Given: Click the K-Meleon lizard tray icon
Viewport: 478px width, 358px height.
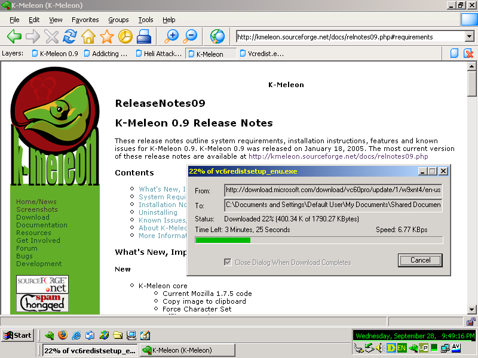Looking at the screenshot, I should pyautogui.click(x=413, y=348).
